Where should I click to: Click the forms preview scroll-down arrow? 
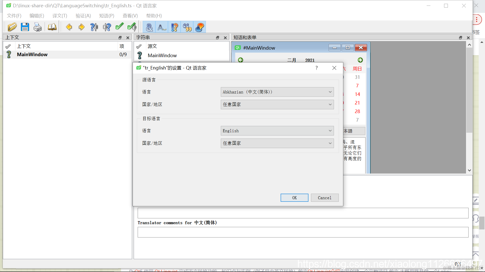[x=469, y=171]
